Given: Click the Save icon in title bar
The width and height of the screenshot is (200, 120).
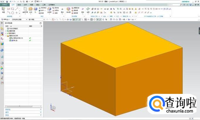Looking at the screenshot, I should click(7, 1).
